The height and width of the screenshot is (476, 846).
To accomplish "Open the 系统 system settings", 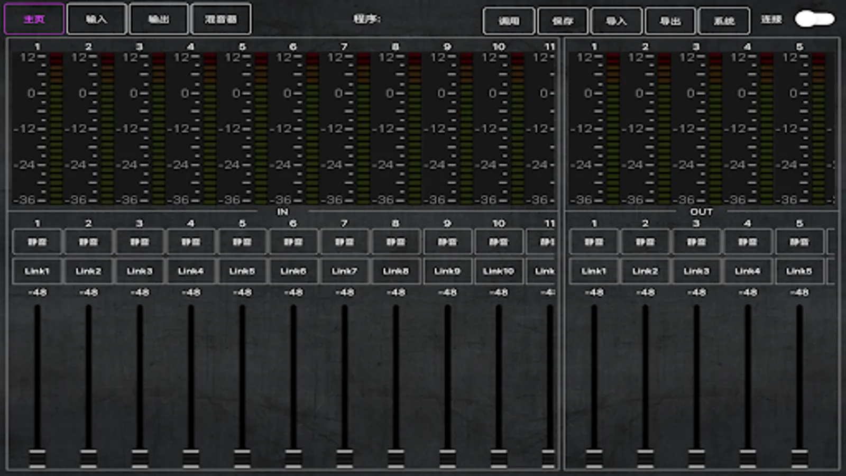I will (x=724, y=21).
